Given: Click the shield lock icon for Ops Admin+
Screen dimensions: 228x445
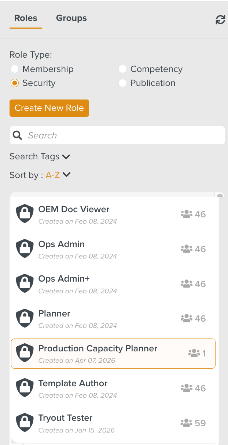Looking at the screenshot, I should pyautogui.click(x=25, y=283).
